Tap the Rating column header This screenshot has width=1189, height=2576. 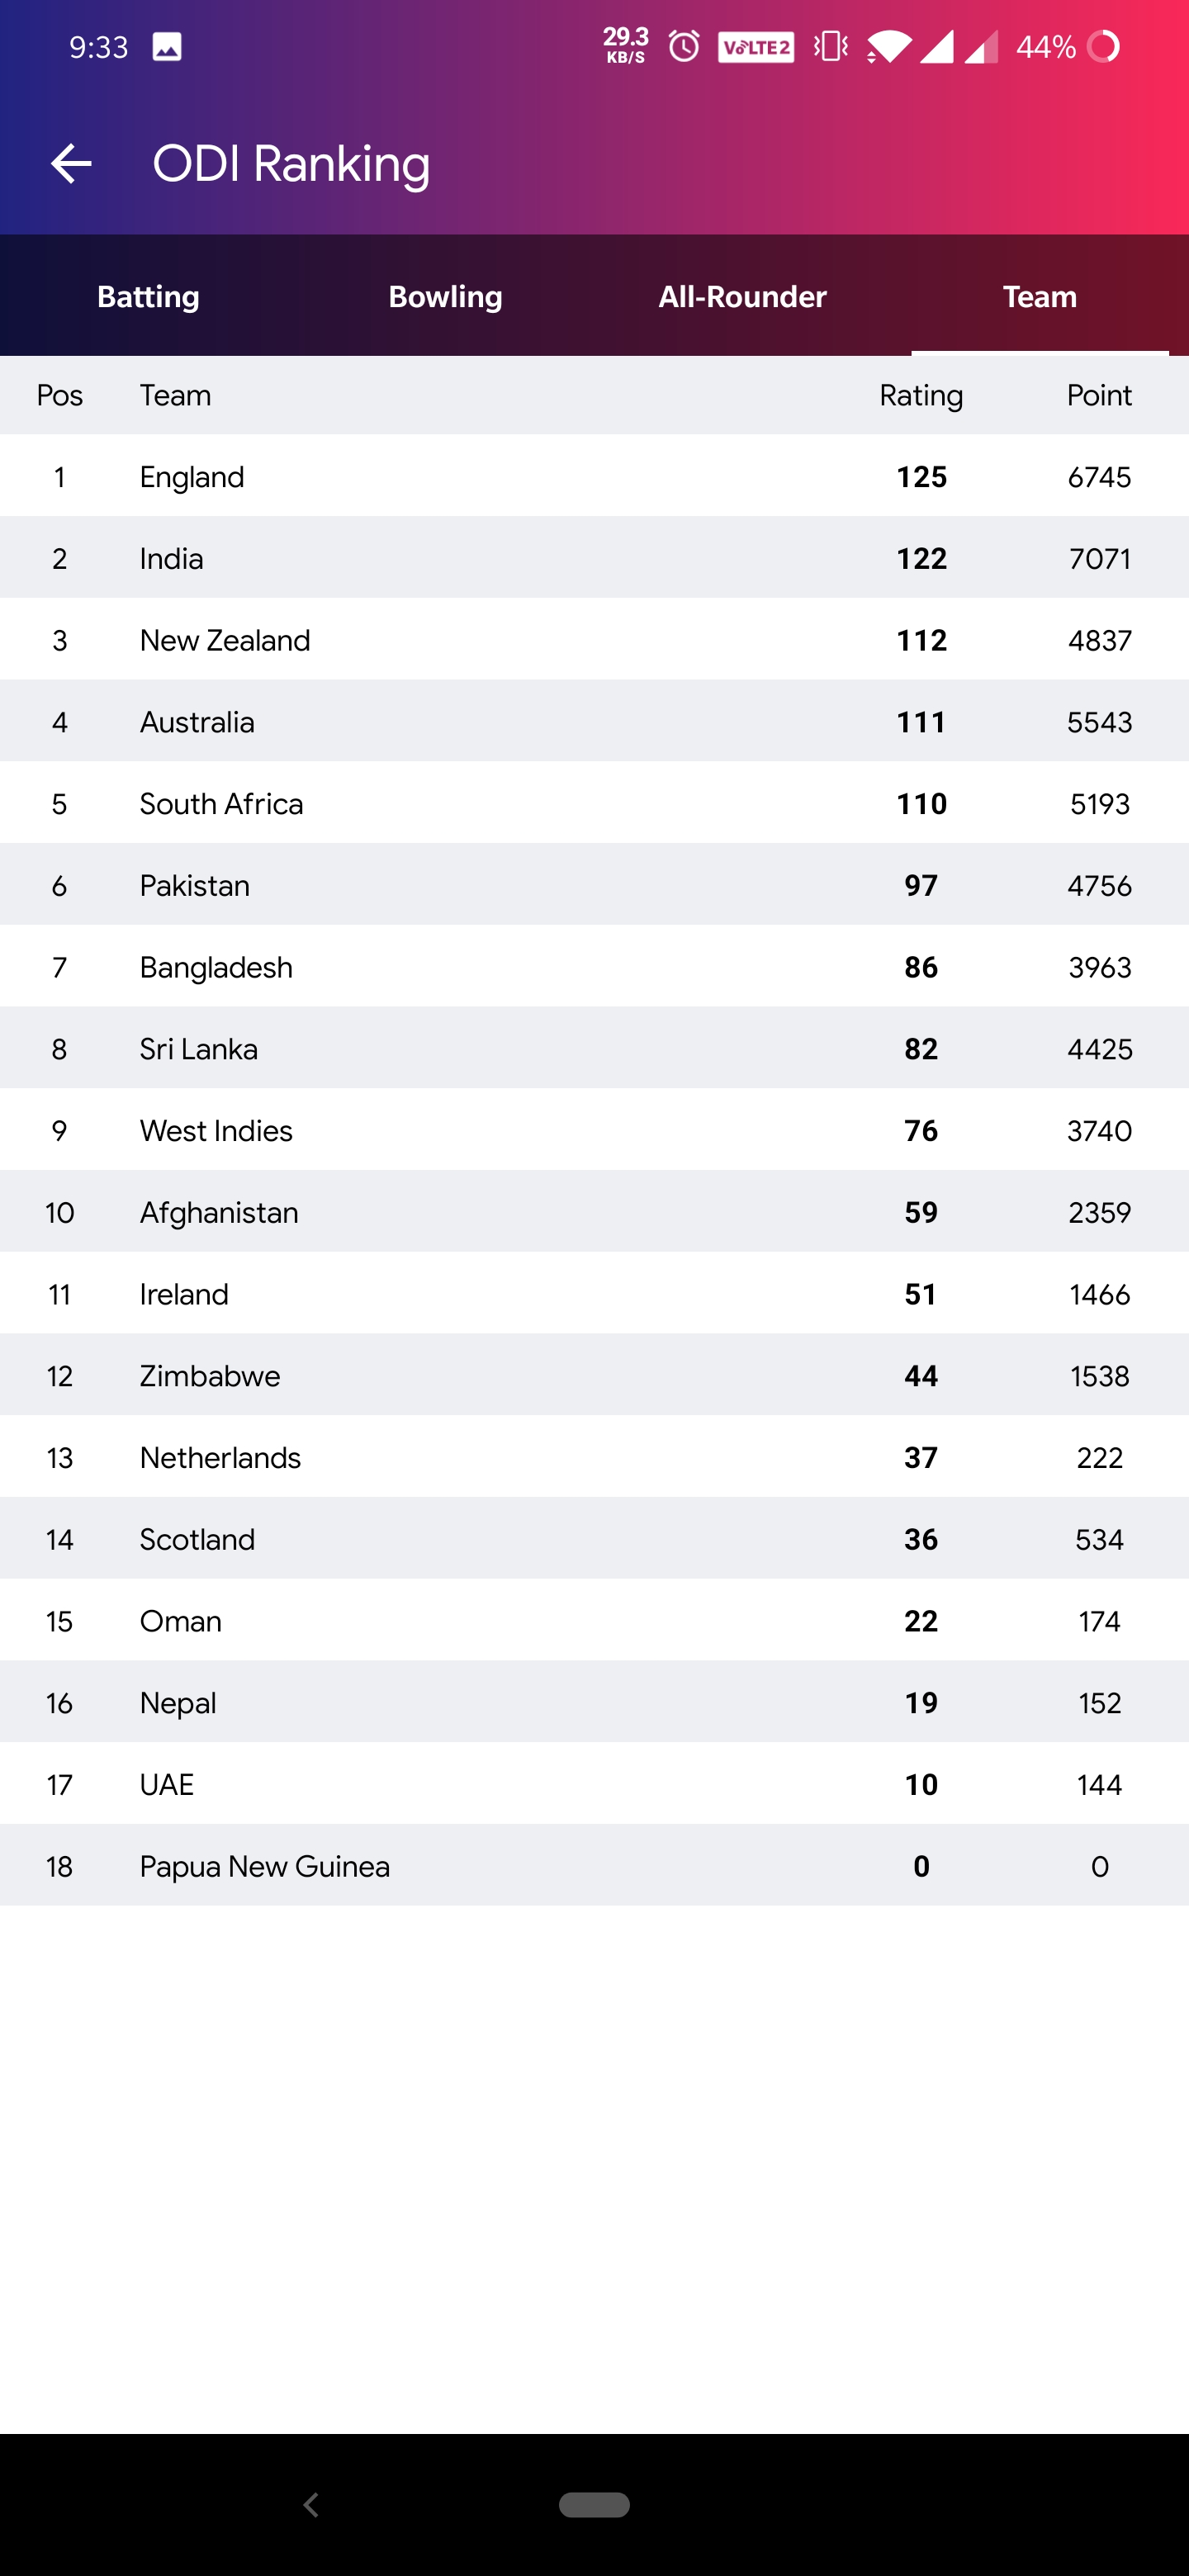click(x=921, y=396)
